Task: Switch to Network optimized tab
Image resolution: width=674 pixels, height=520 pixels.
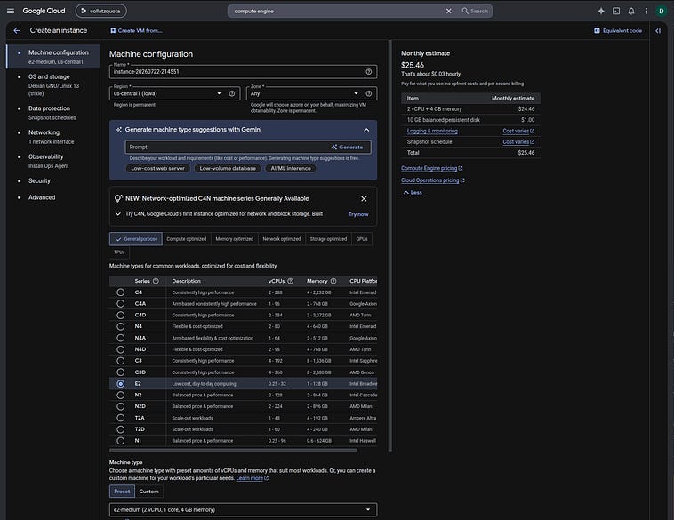Action: coord(282,239)
